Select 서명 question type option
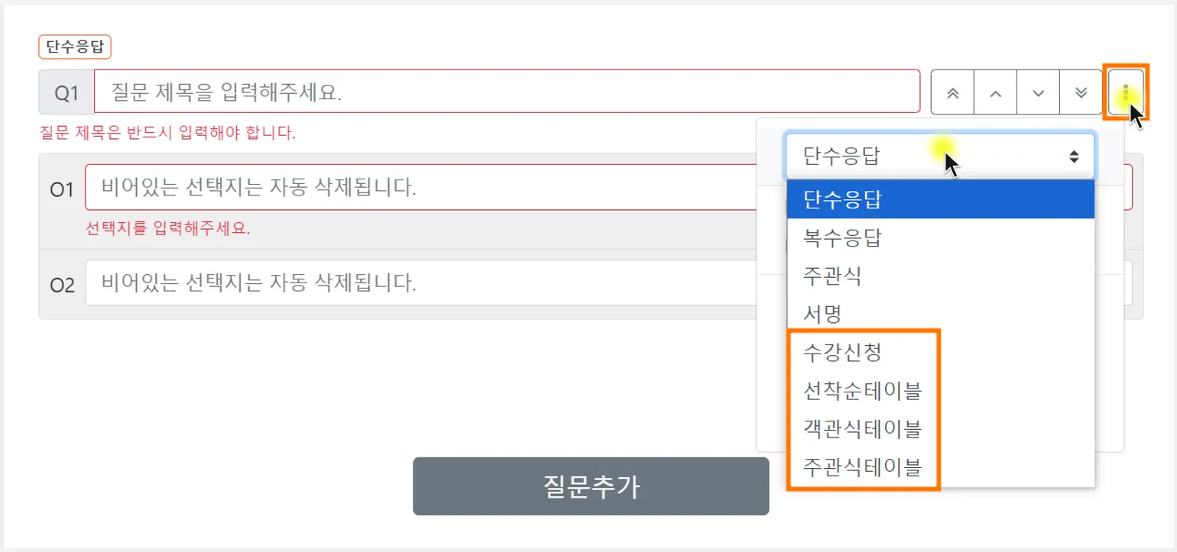 822,314
